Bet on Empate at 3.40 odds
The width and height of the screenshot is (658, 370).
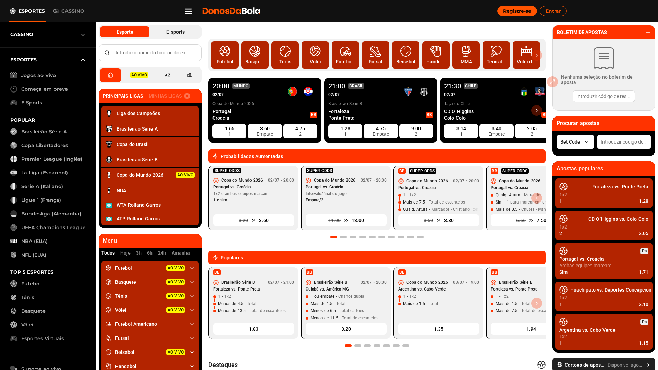[497, 131]
